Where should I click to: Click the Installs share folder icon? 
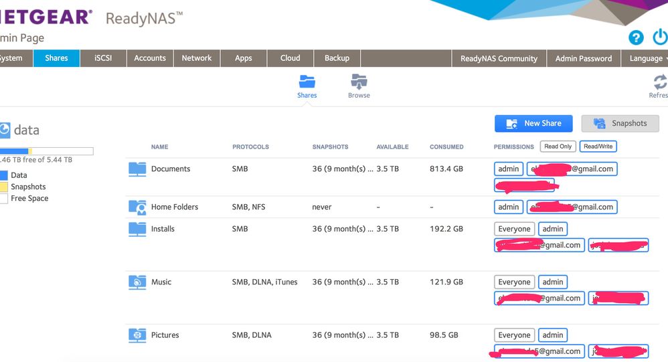[137, 229]
